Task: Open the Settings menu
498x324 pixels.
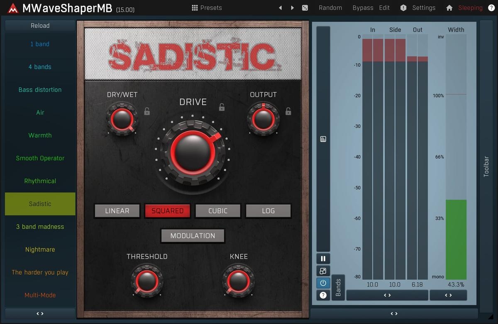Action: pyautogui.click(x=418, y=8)
